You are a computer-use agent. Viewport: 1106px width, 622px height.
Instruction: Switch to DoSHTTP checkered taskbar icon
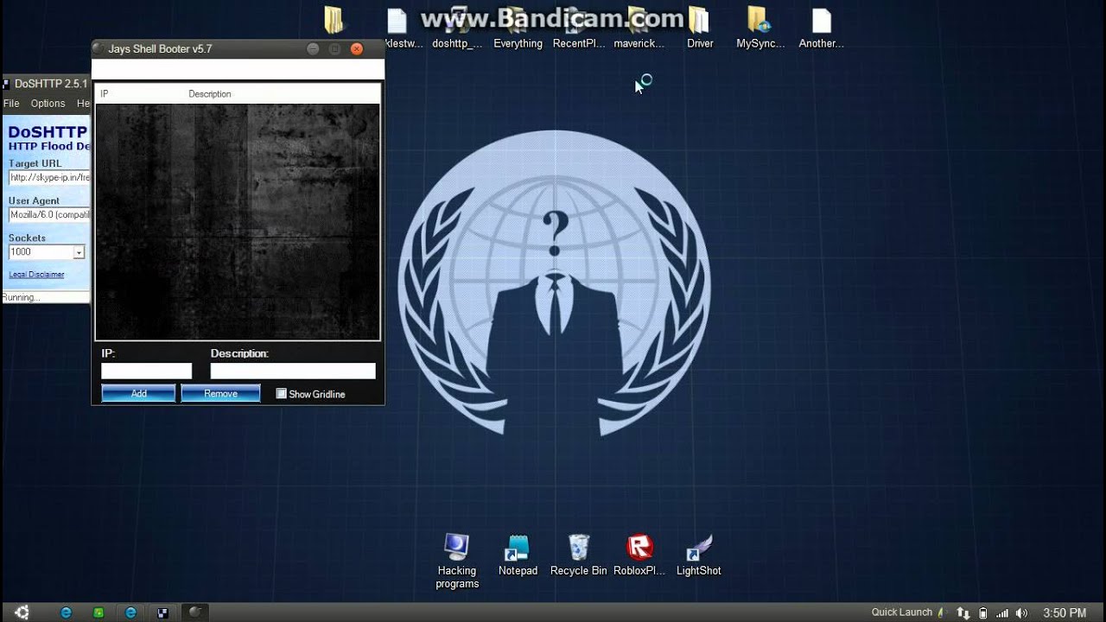pos(162,612)
